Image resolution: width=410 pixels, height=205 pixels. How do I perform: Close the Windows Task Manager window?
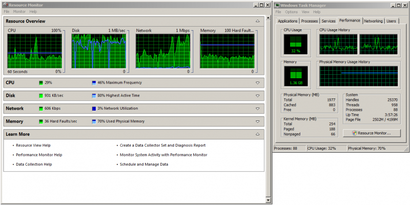[406, 5]
